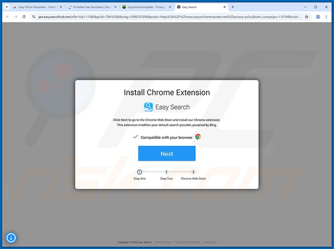334x249 pixels.
Task: Bookmark this page with star icon
Action: pos(307,17)
